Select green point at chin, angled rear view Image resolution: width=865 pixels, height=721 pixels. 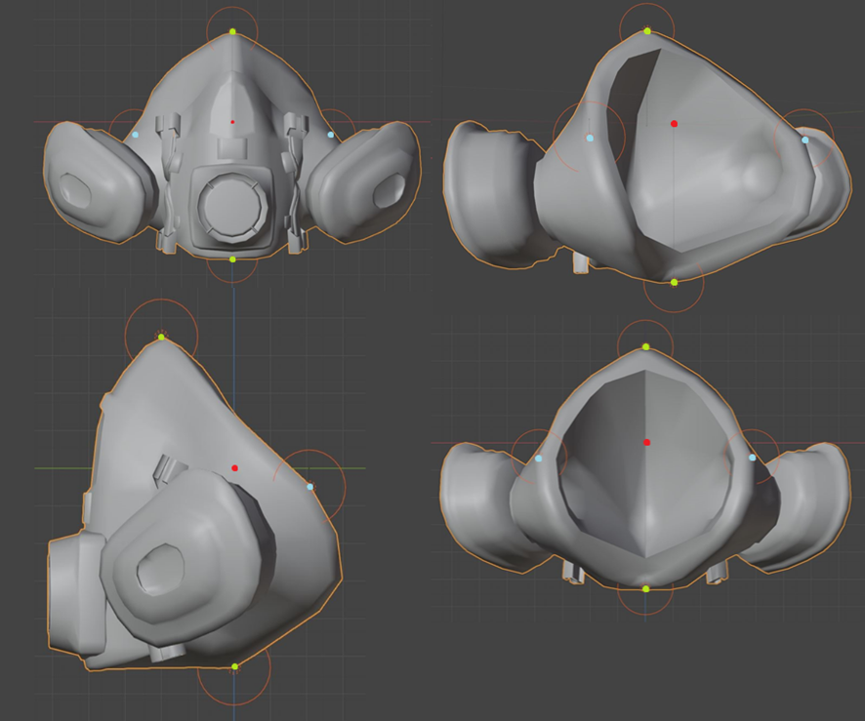coord(674,282)
